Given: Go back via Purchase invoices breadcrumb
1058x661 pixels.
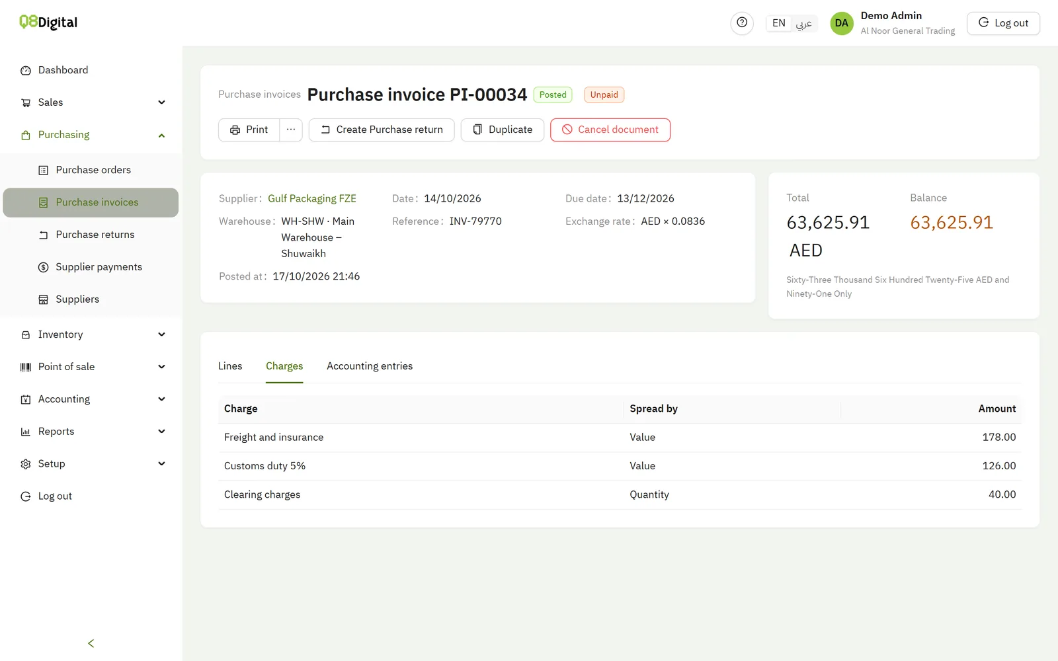Looking at the screenshot, I should pos(259,95).
